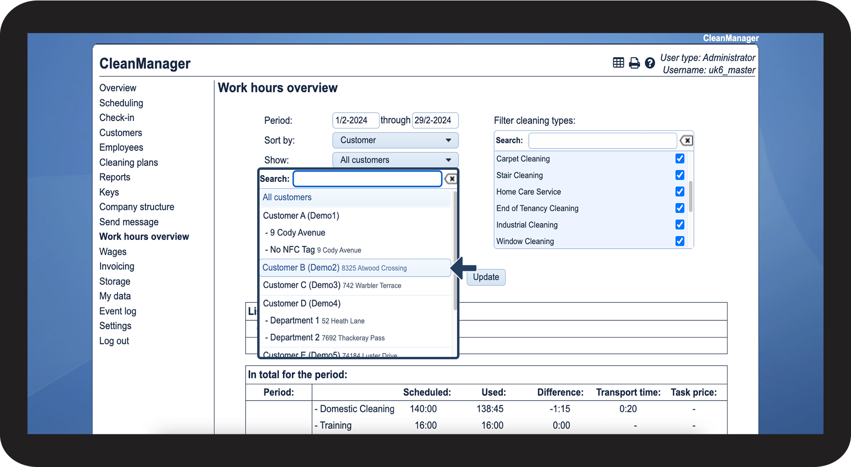Clear the customer search field icon
The height and width of the screenshot is (467, 851).
click(x=451, y=179)
